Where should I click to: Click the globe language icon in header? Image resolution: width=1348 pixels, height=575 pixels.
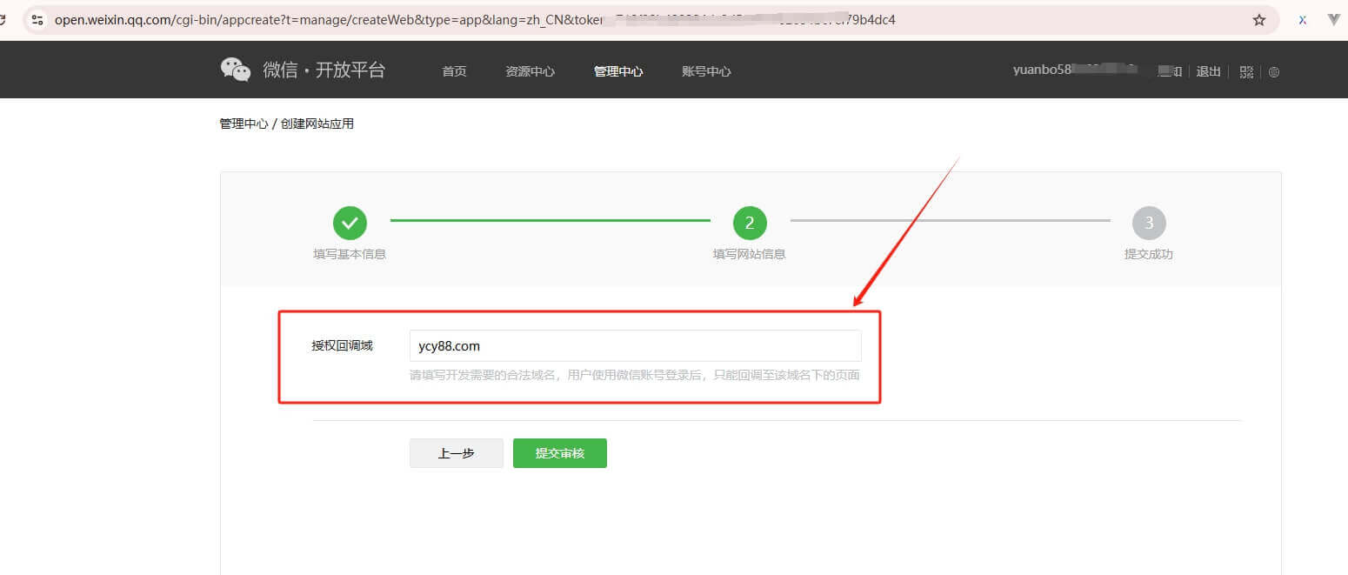(x=1274, y=72)
